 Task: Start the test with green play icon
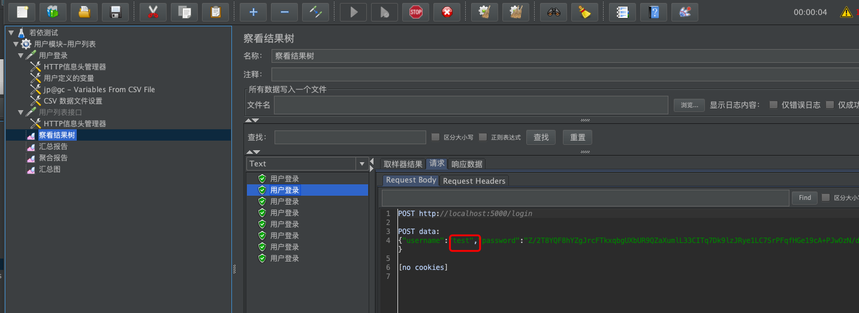click(x=354, y=11)
